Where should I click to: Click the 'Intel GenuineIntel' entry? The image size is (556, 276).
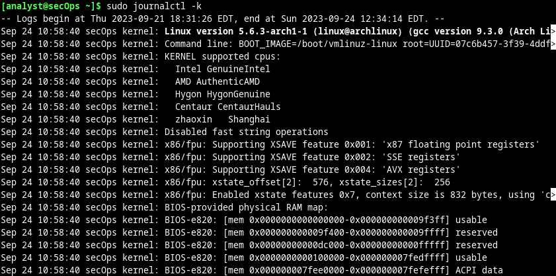point(222,69)
